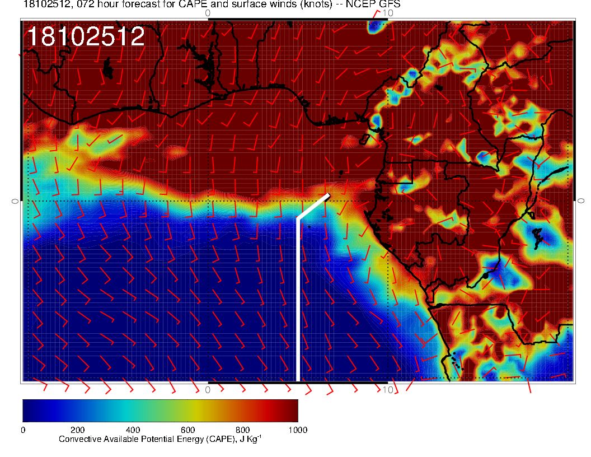Viewport: 591px width, 457px height.
Task: Click the small blue low-CAPE patch at the top edge
Action: [x=378, y=26]
